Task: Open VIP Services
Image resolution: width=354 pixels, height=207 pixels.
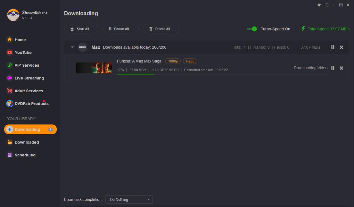Action: (x=23, y=65)
